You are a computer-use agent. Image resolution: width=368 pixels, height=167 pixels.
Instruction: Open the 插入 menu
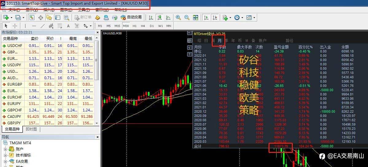tap(49, 10)
